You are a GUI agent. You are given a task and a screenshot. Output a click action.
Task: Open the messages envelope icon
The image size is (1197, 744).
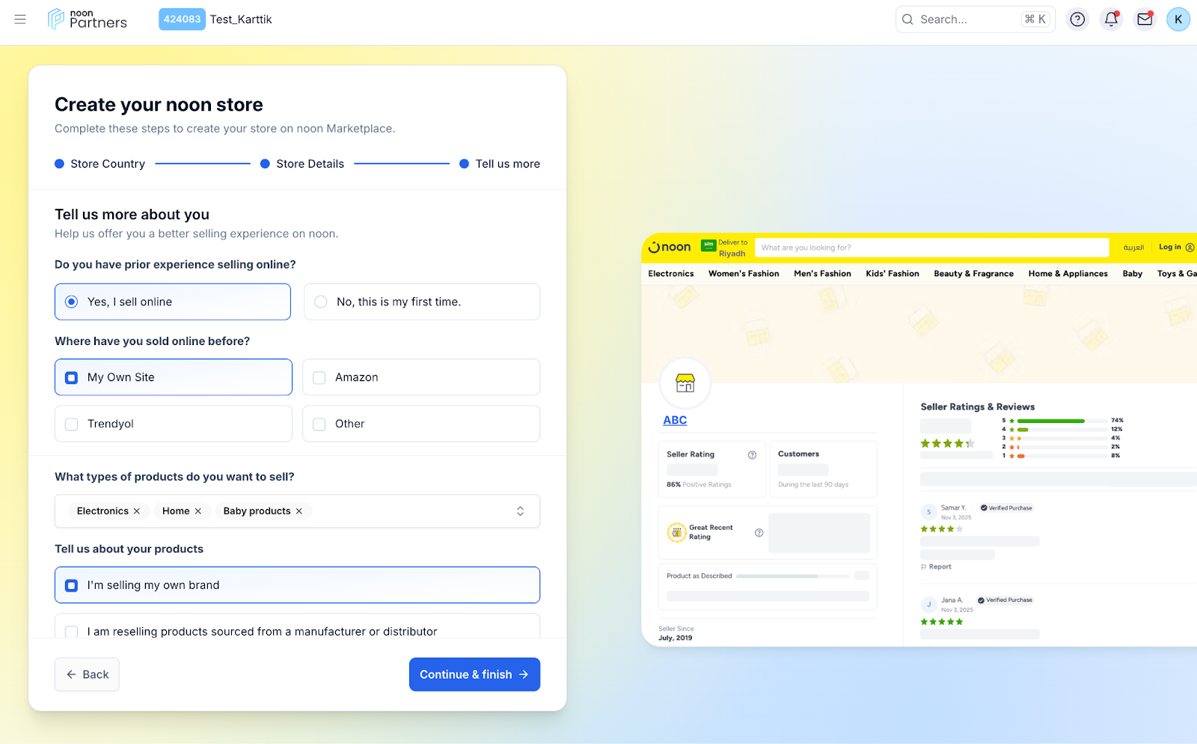pos(1145,19)
